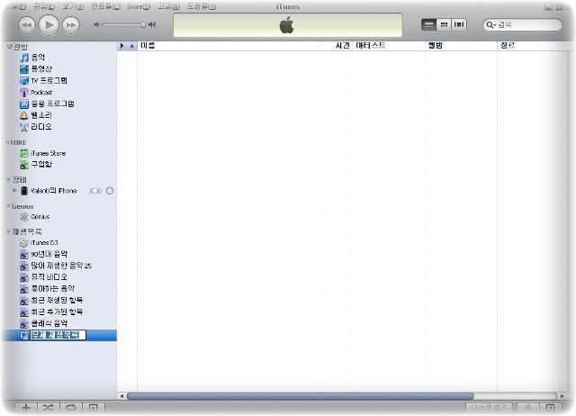Click the high-volume speaker icon
This screenshot has height=416, width=576.
152,24
